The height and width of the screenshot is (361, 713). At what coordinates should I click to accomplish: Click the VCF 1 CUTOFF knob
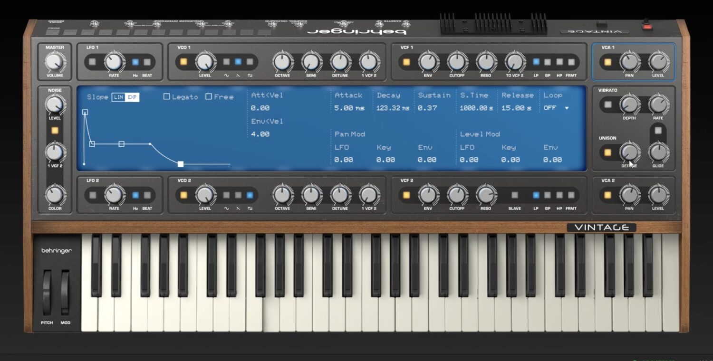click(x=457, y=62)
